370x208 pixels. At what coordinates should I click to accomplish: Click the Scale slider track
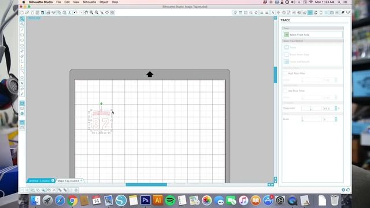312,120
